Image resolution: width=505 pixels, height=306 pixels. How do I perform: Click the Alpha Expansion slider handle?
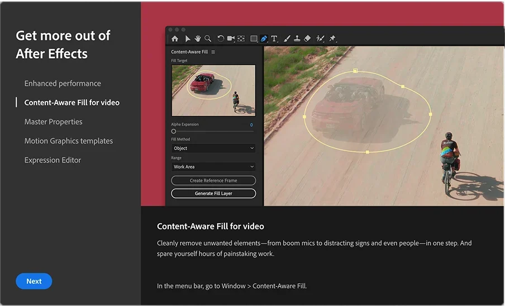(174, 131)
